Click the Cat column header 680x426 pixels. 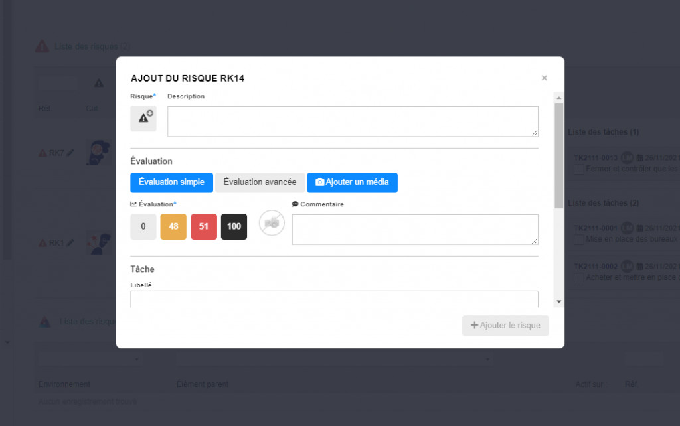tap(92, 108)
